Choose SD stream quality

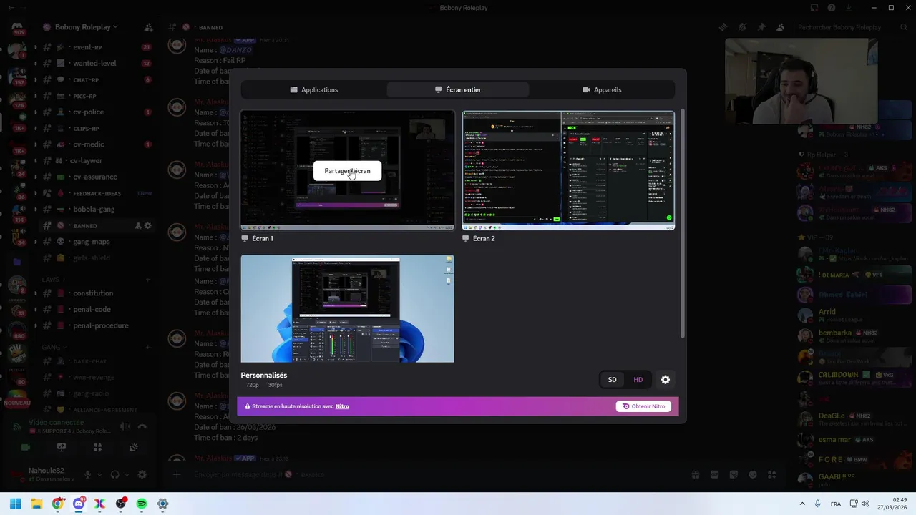pyautogui.click(x=612, y=380)
